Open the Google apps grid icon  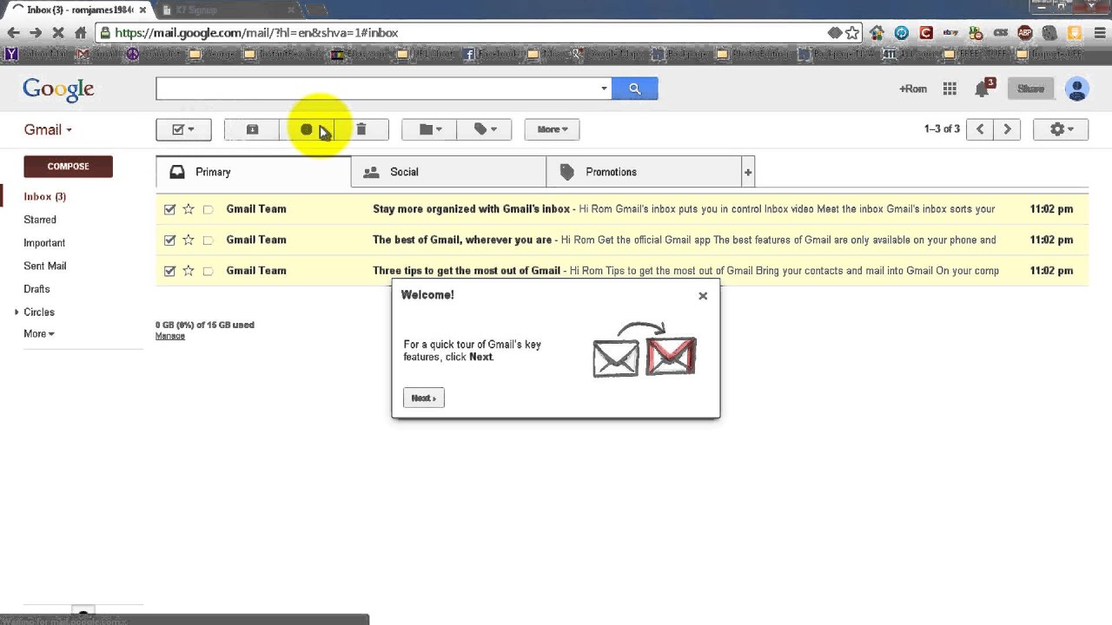(x=950, y=89)
